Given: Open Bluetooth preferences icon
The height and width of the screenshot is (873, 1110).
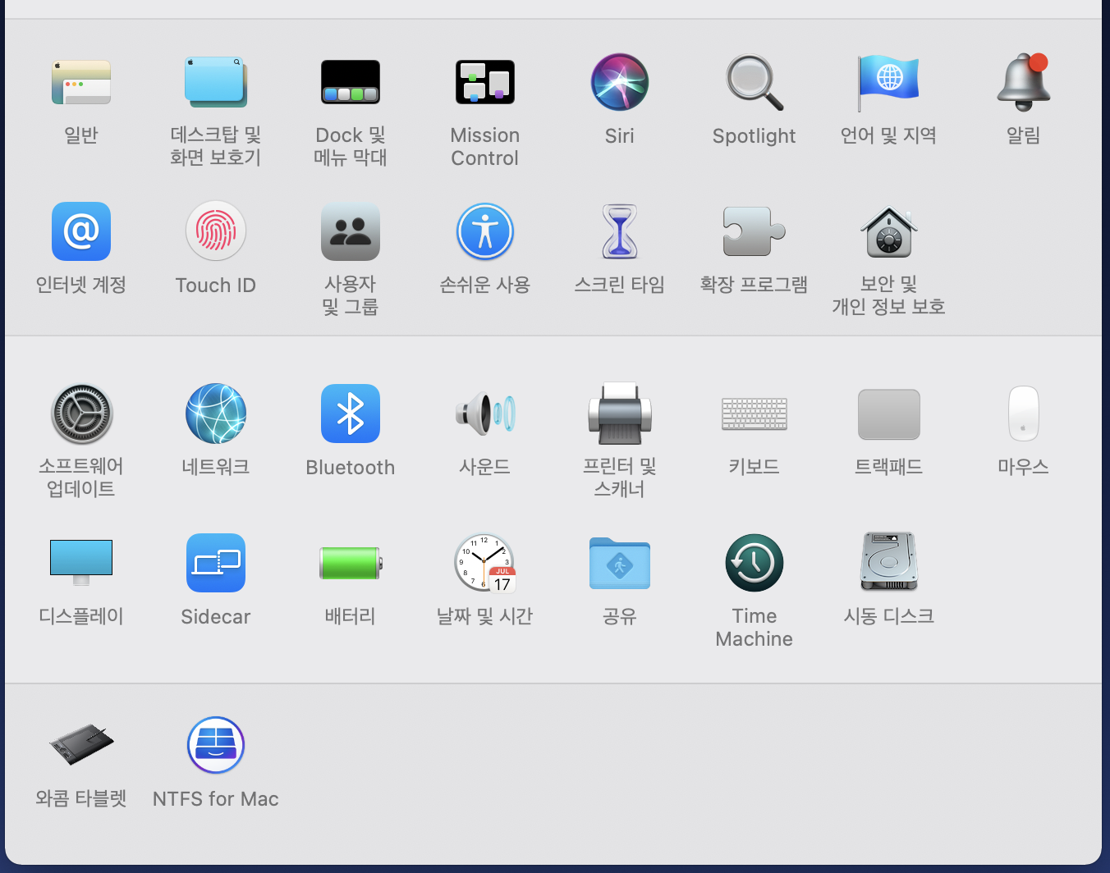Looking at the screenshot, I should pyautogui.click(x=351, y=414).
